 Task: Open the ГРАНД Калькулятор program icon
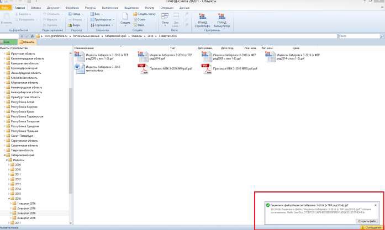[222, 20]
